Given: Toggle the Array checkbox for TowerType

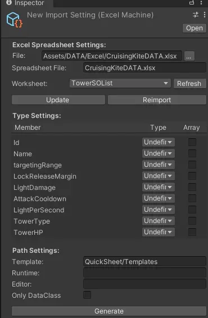Looking at the screenshot, I should (192, 221).
